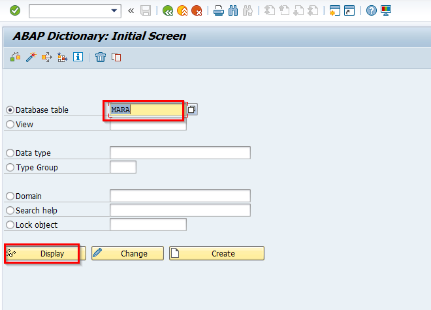
Task: Click the Search help input field
Action: (x=180, y=210)
